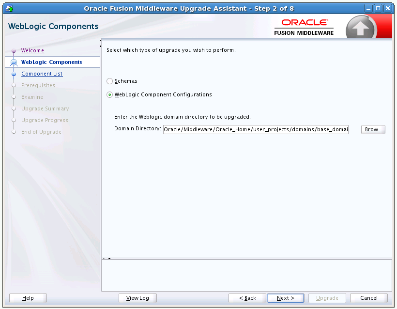Viewport: 397px width, 309px height.
Task: Select WebLogic Components step in sidebar
Action: pyautogui.click(x=52, y=62)
